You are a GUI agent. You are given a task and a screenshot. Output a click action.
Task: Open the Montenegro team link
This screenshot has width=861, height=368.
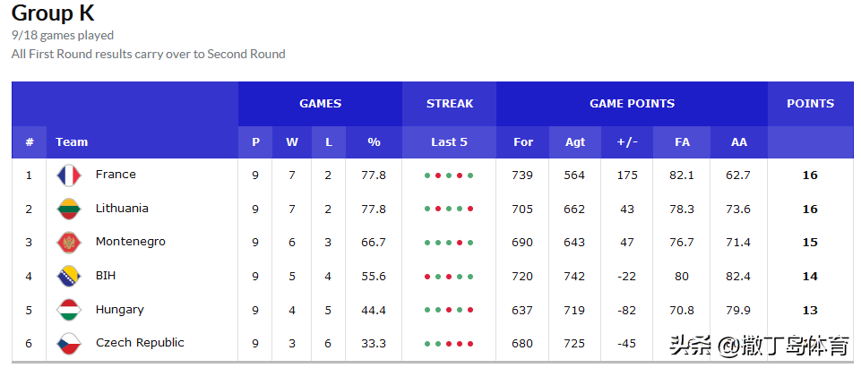tap(130, 242)
